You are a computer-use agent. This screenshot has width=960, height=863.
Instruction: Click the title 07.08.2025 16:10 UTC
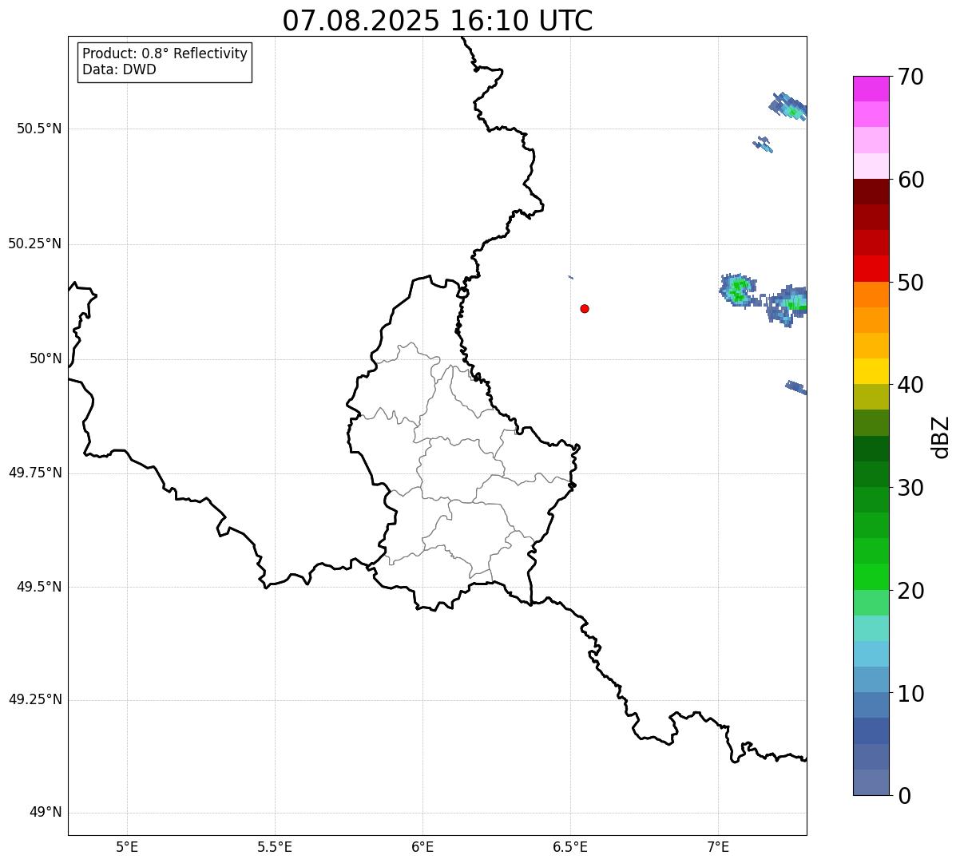(x=438, y=20)
